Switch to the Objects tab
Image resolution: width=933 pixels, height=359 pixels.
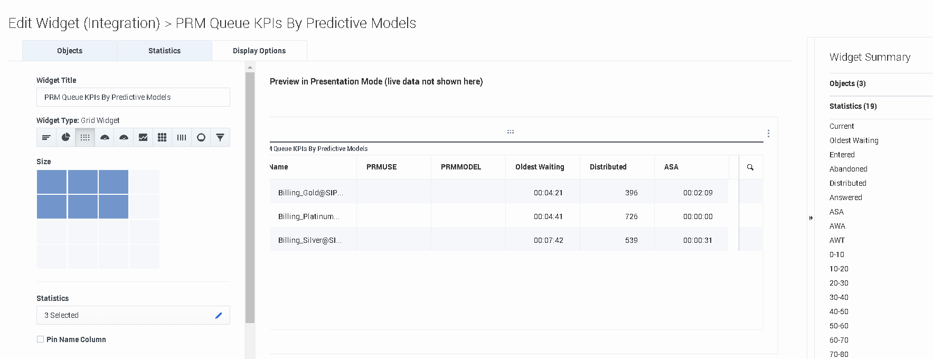[70, 51]
